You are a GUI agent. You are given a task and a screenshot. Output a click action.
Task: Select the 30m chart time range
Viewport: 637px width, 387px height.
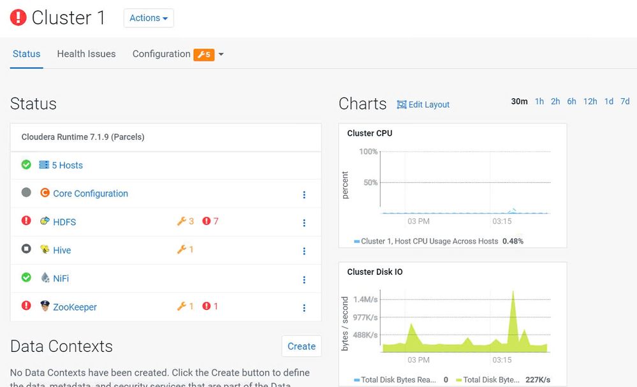[519, 101]
